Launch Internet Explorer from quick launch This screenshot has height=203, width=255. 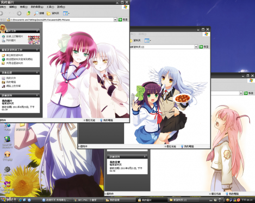[20, 200]
